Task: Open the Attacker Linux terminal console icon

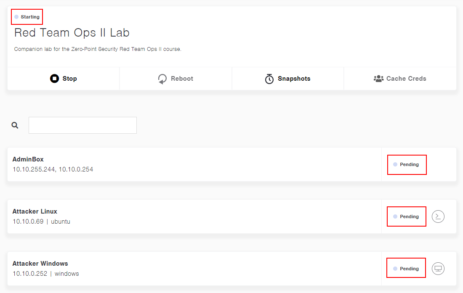Action: (438, 216)
